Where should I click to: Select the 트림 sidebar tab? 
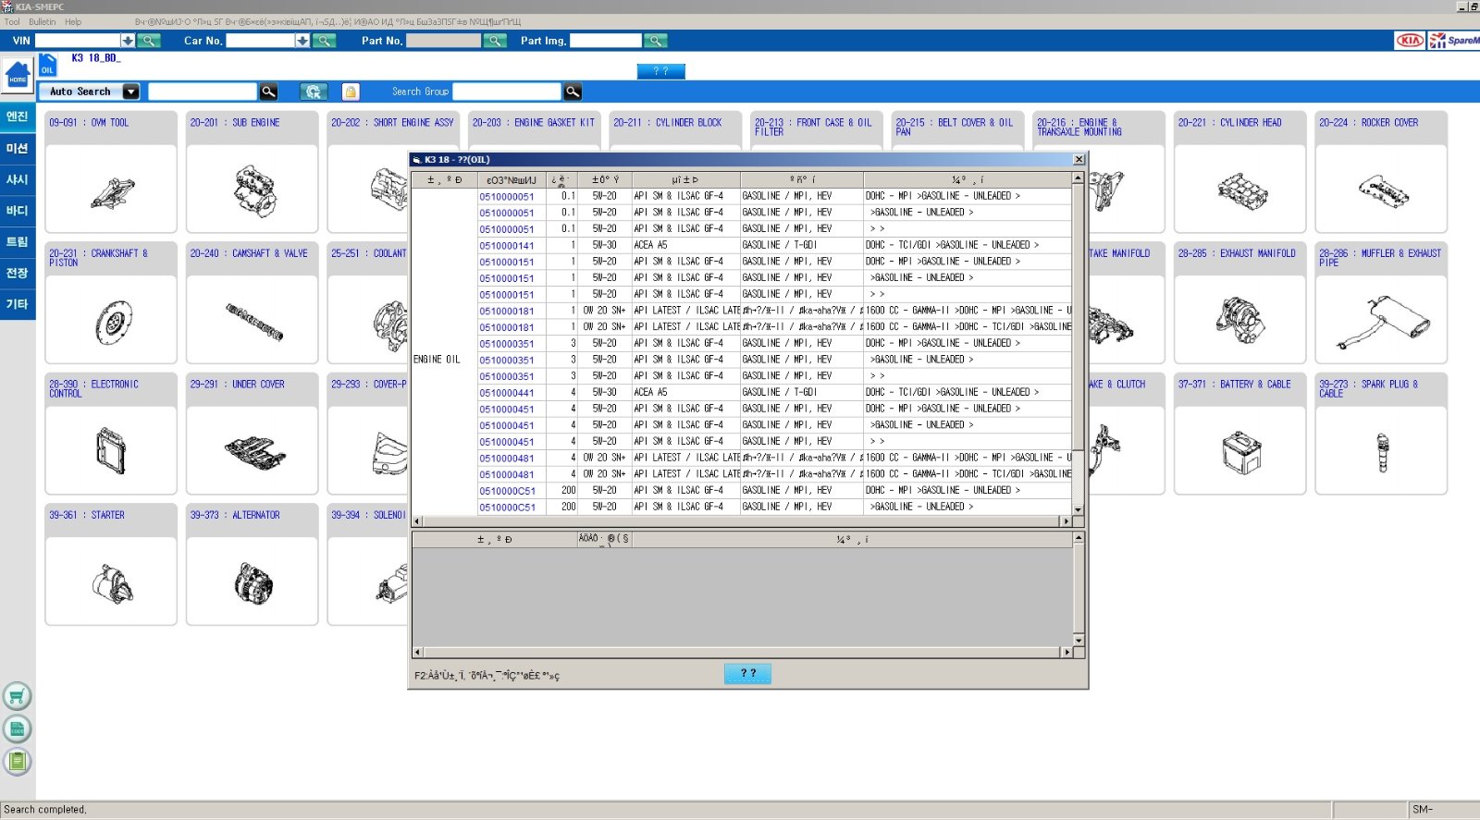(x=18, y=242)
